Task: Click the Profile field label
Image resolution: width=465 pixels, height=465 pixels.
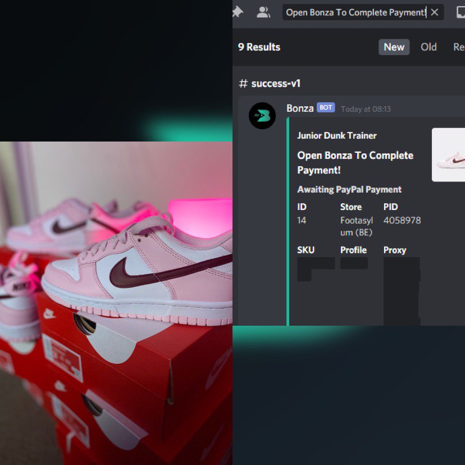Action: click(353, 250)
